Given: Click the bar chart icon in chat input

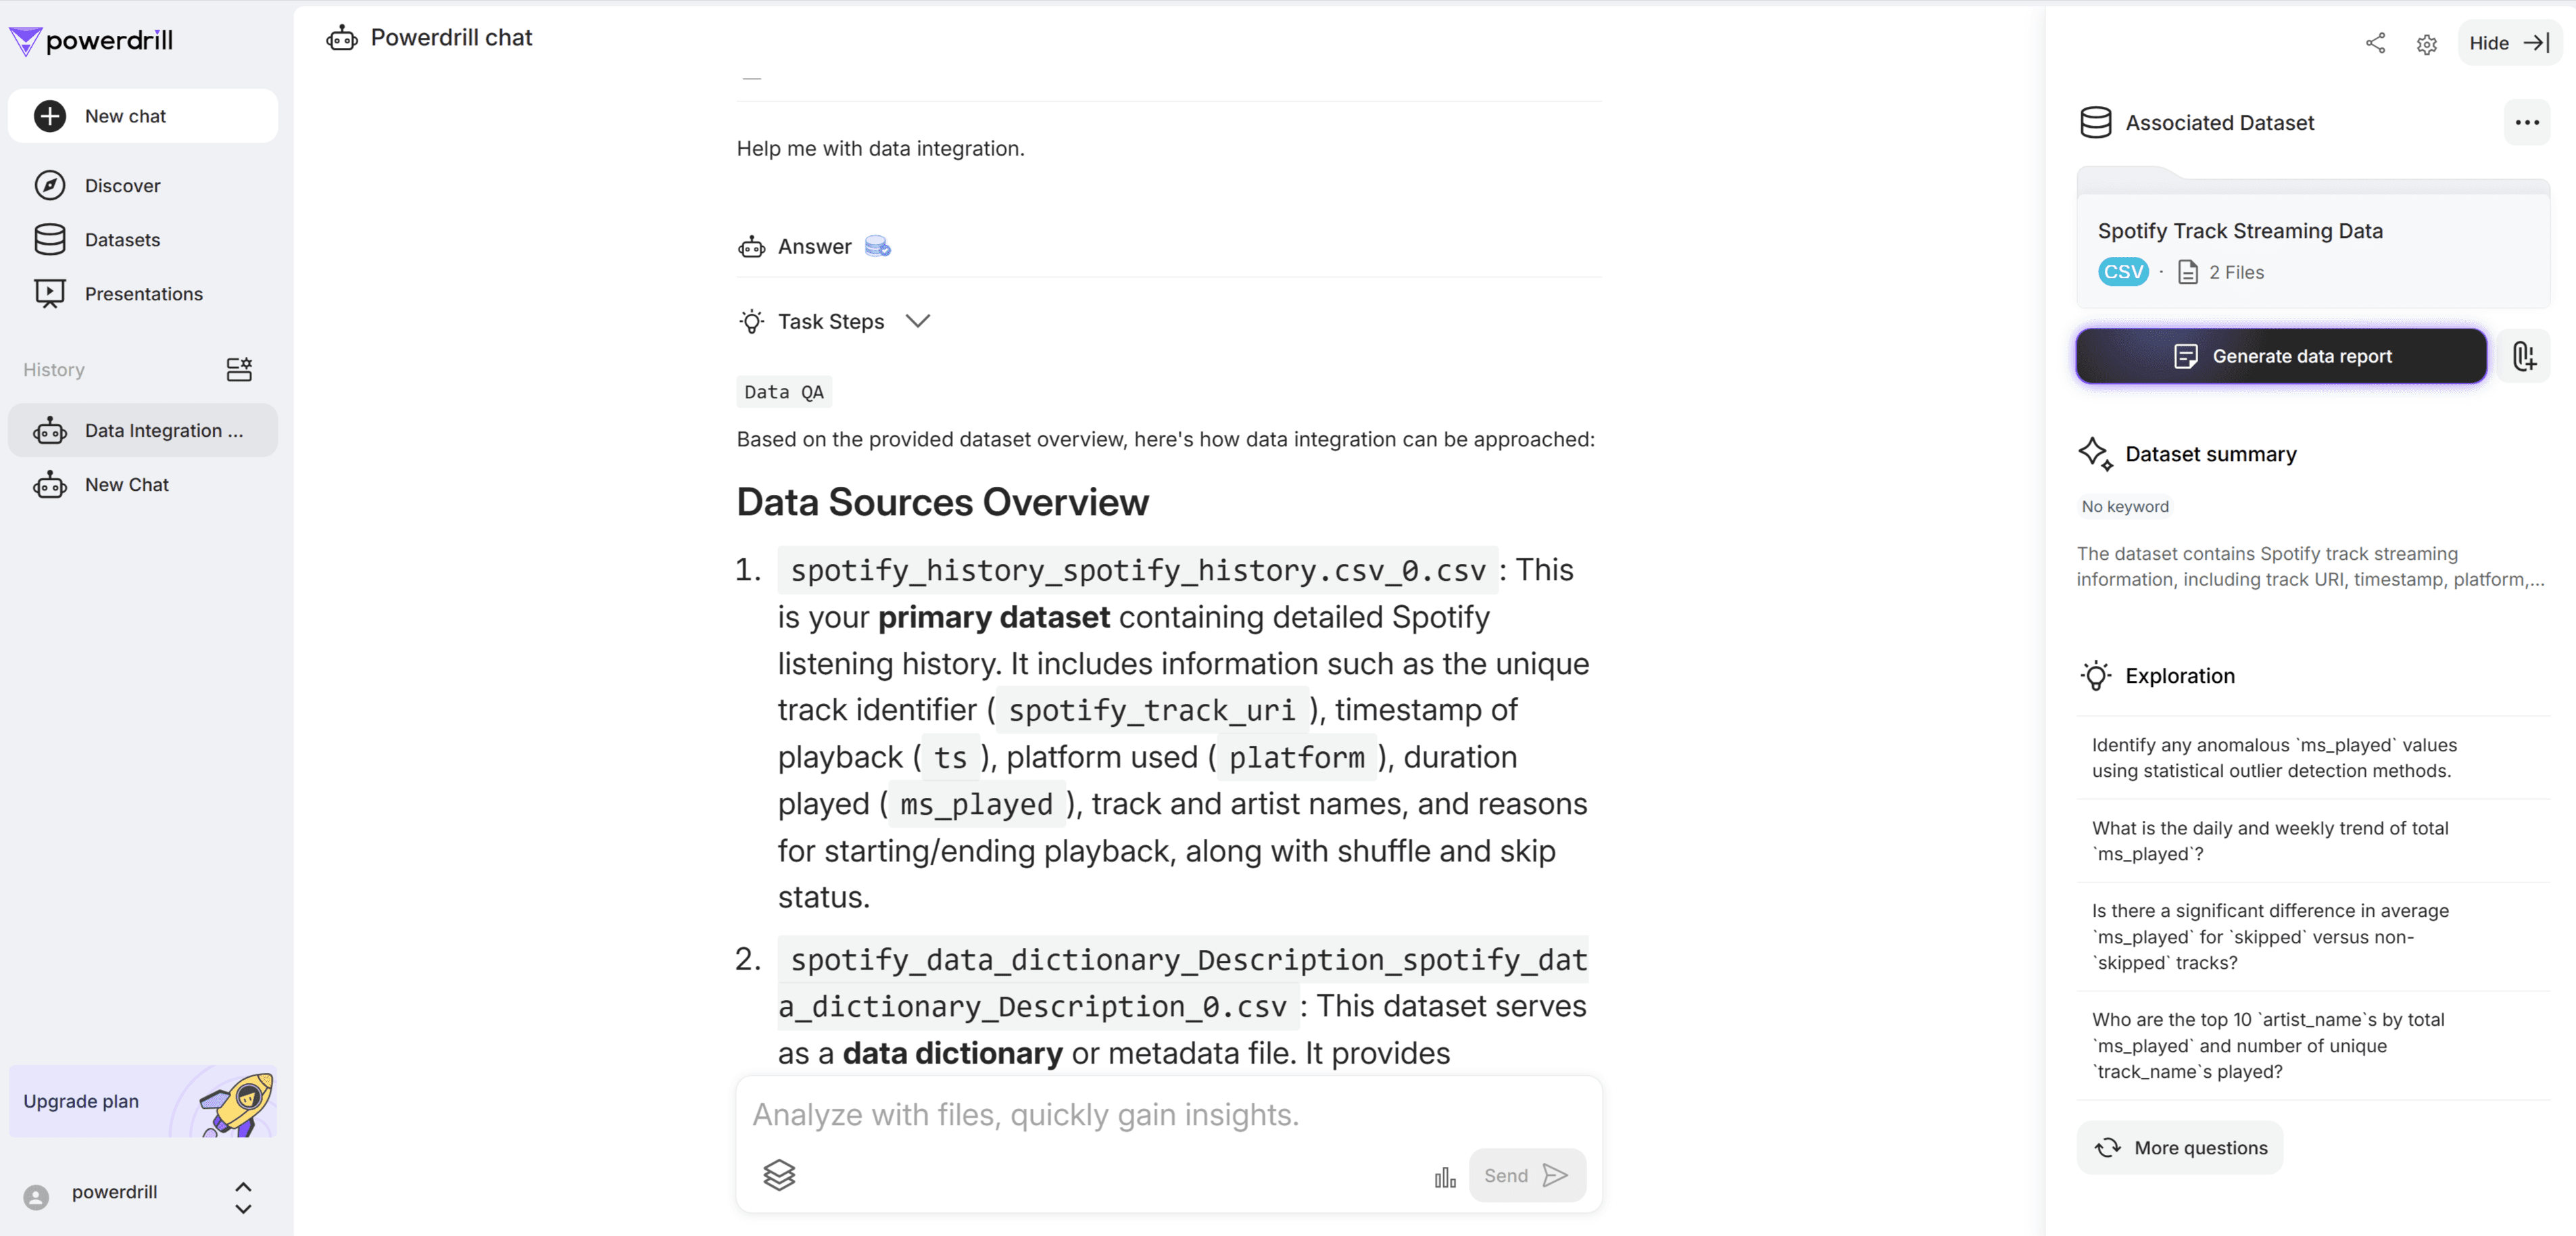Looking at the screenshot, I should (1445, 1177).
